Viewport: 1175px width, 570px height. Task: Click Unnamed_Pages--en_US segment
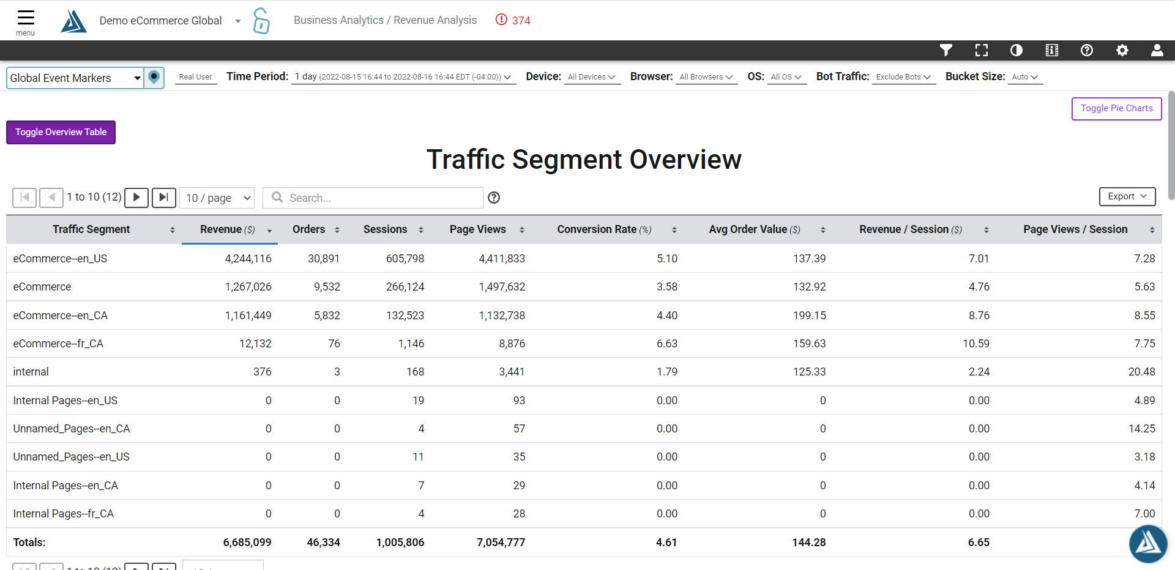tap(72, 457)
